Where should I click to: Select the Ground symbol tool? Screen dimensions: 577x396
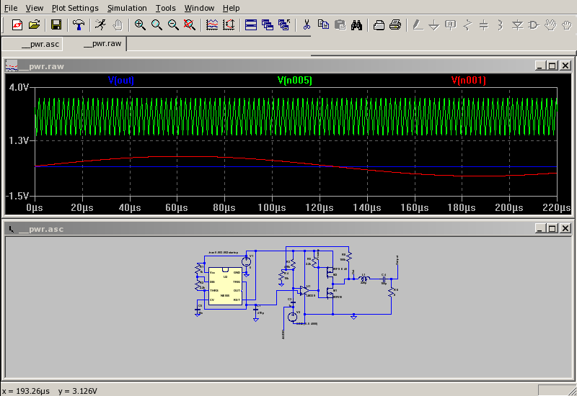tap(434, 25)
